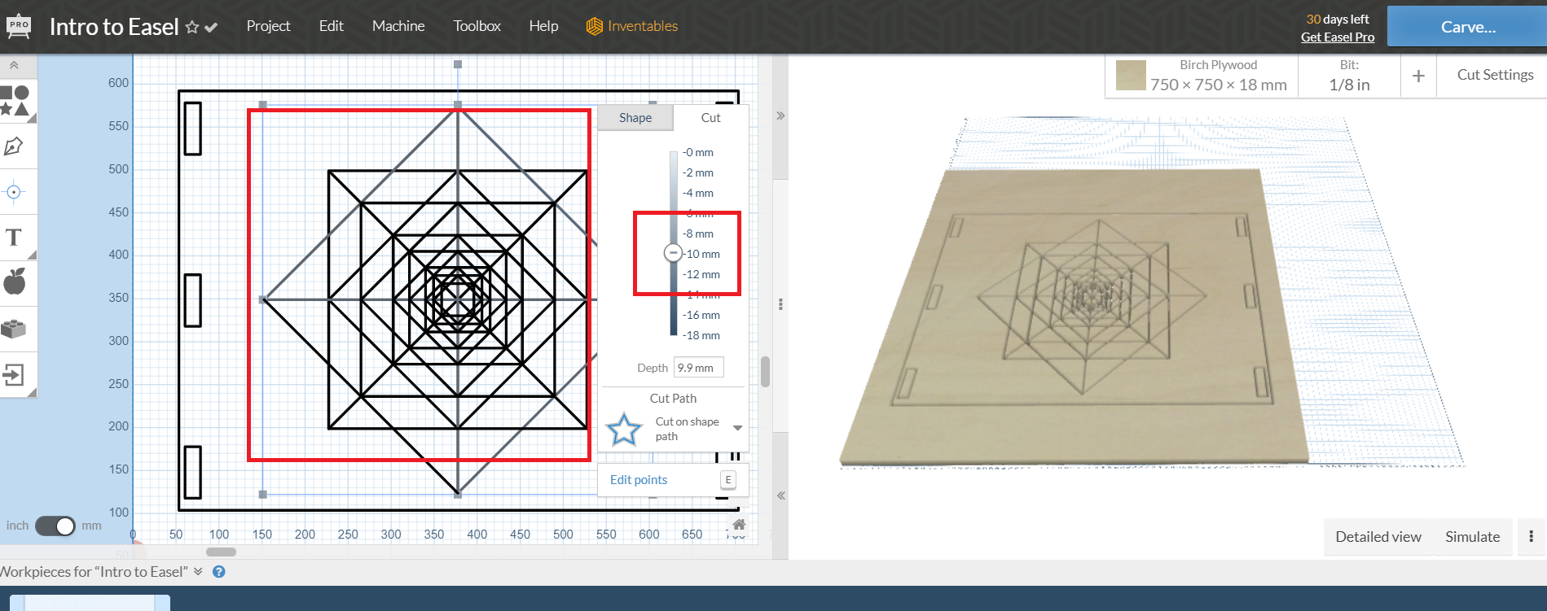The image size is (1547, 611).
Task: Collapse the left tool sidebar
Action: coord(14,65)
